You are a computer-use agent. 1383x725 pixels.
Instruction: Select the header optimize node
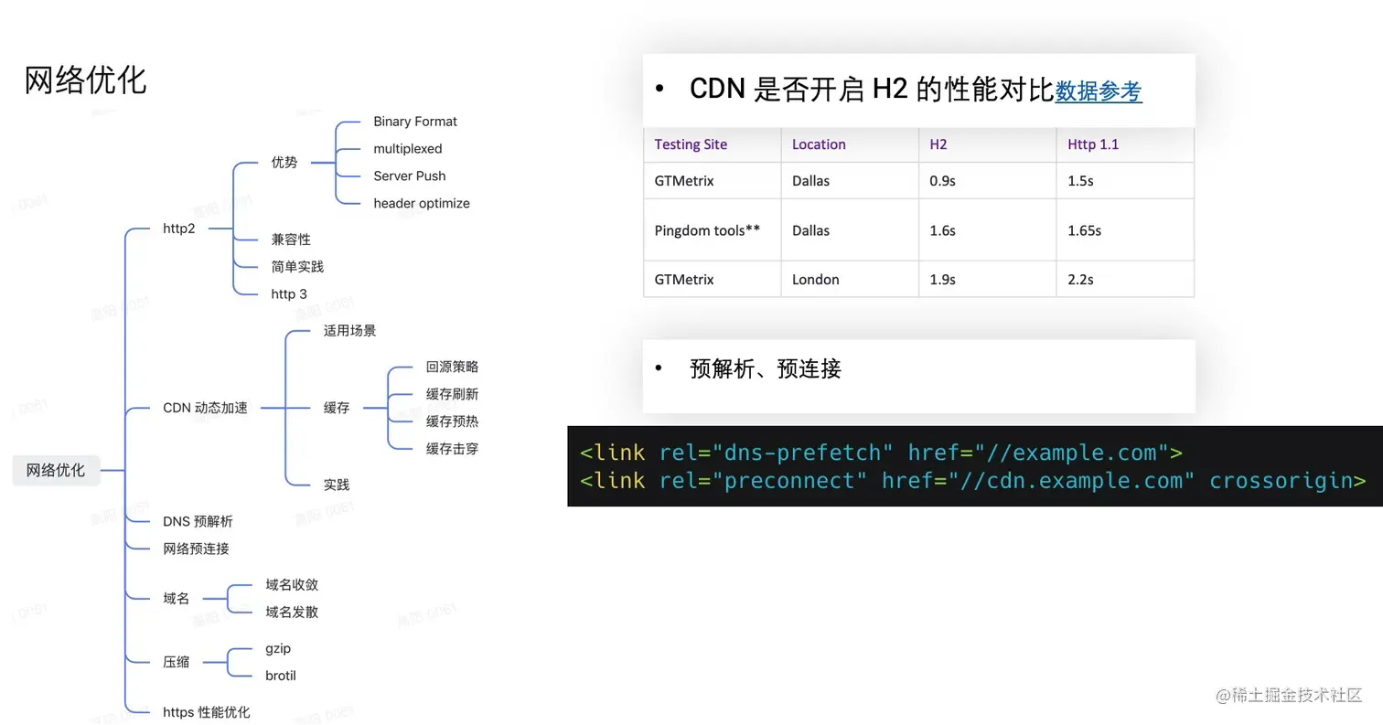click(x=422, y=203)
